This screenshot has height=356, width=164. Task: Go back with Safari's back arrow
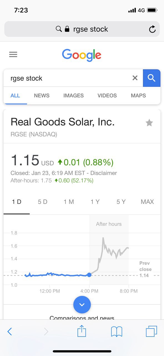click(x=10, y=331)
